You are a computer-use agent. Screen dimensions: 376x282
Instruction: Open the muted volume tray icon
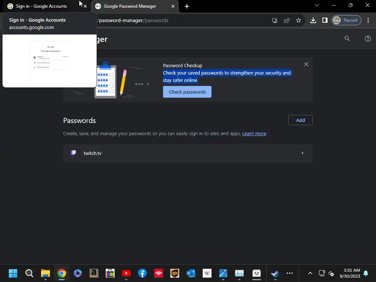[x=331, y=273]
